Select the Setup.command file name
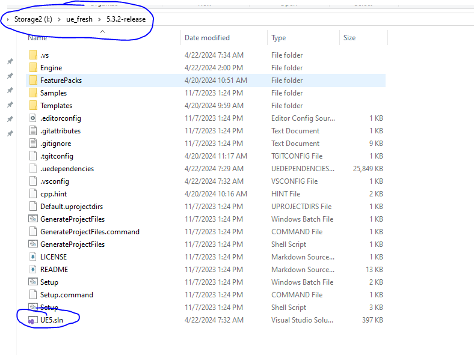The image size is (474, 355). coord(67,294)
